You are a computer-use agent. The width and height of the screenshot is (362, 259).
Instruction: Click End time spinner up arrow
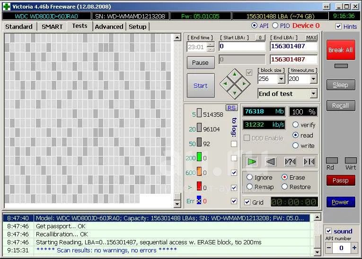click(211, 45)
